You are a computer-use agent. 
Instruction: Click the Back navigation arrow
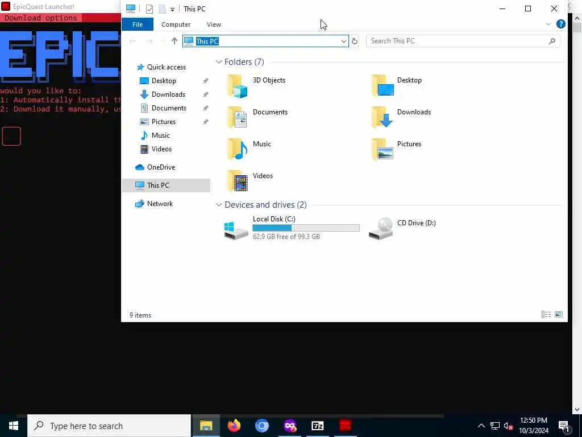[133, 41]
